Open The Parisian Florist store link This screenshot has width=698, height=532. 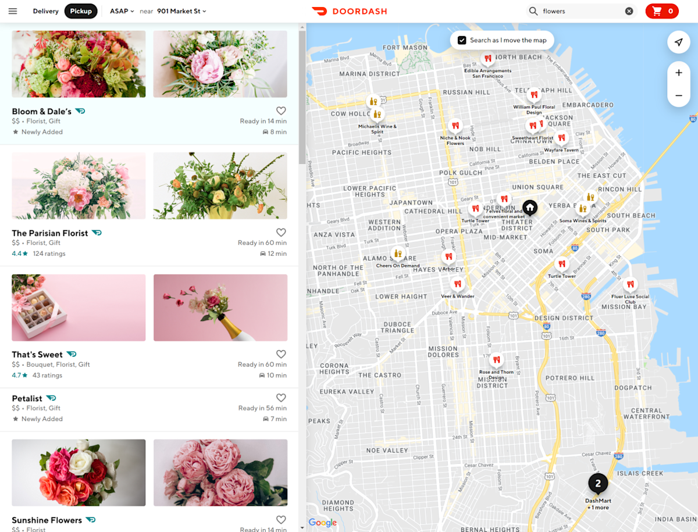(x=50, y=233)
